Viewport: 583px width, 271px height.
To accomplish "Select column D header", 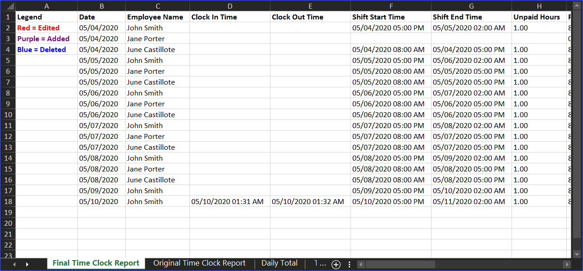I will [230, 6].
